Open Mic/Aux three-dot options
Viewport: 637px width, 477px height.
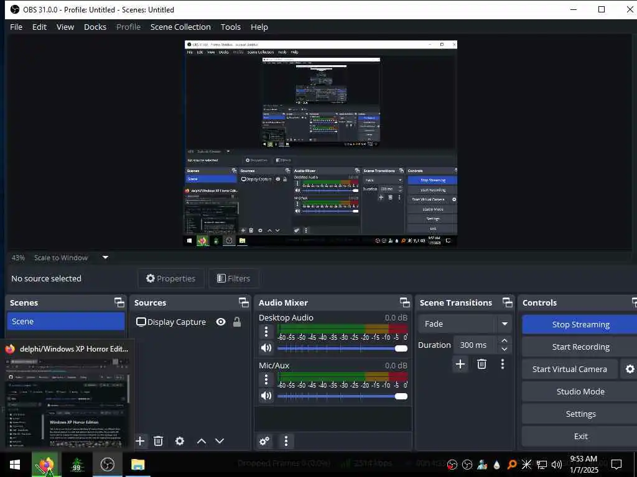[x=266, y=379]
